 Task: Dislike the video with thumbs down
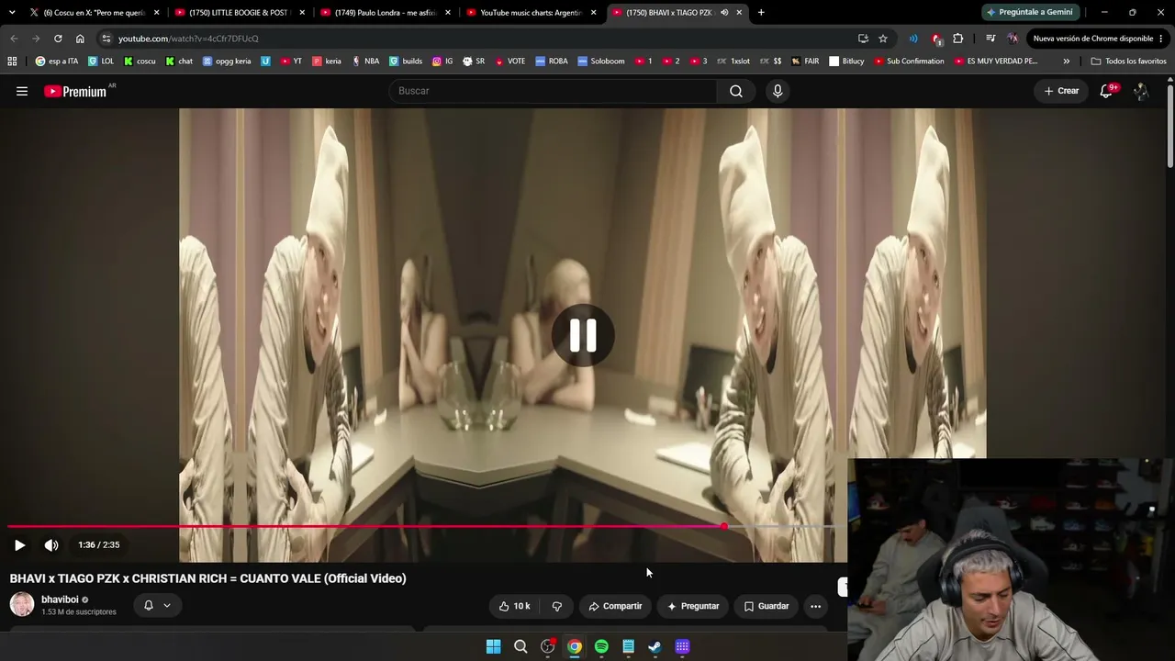click(557, 606)
